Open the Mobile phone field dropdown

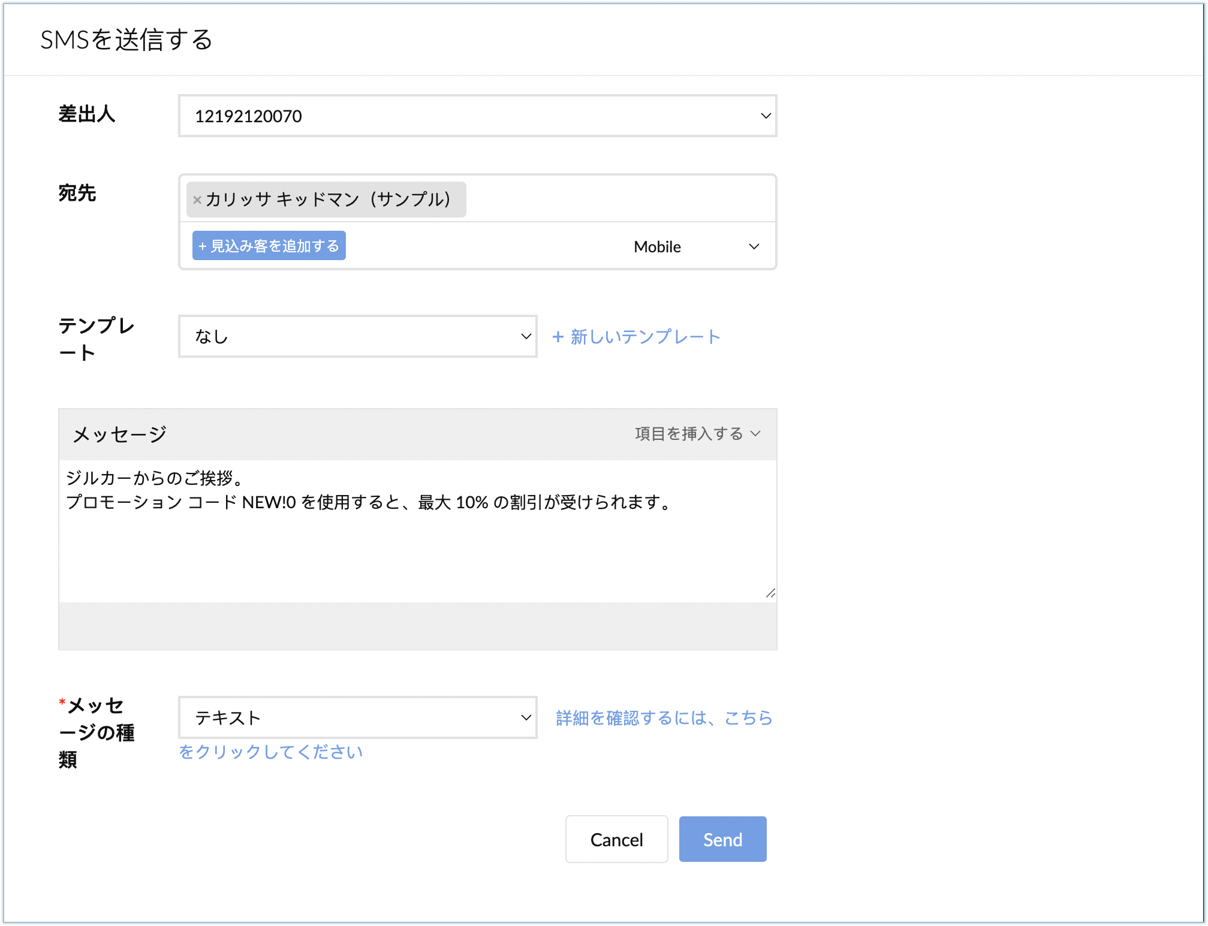(658, 246)
